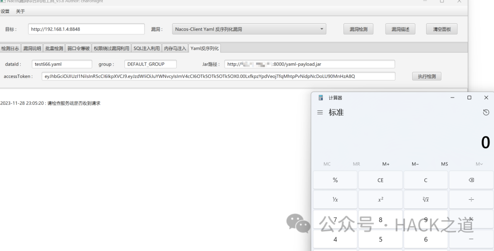Switch to the 内存马注入 tab

point(175,48)
